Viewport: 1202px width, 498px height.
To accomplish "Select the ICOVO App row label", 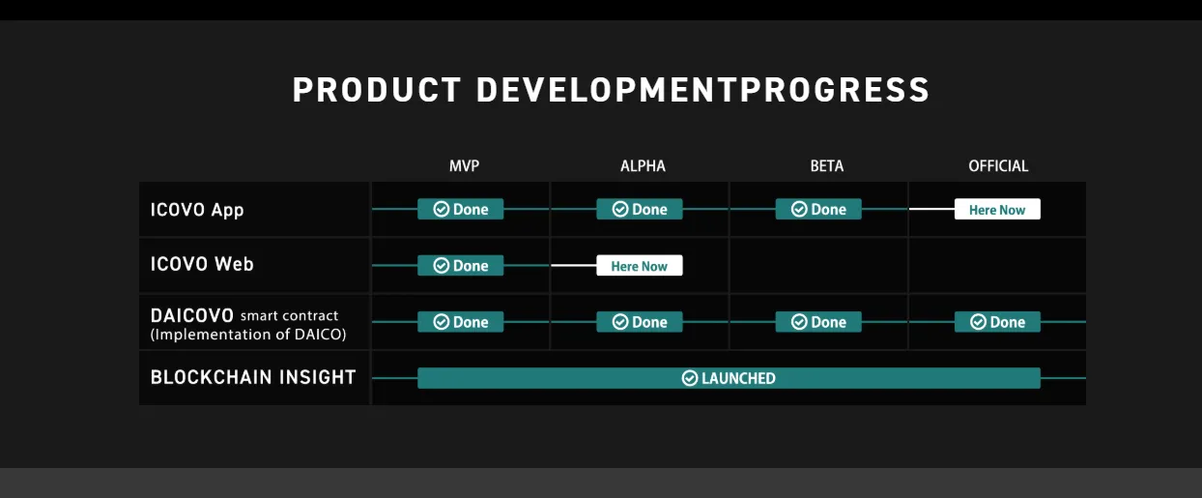I will [197, 210].
